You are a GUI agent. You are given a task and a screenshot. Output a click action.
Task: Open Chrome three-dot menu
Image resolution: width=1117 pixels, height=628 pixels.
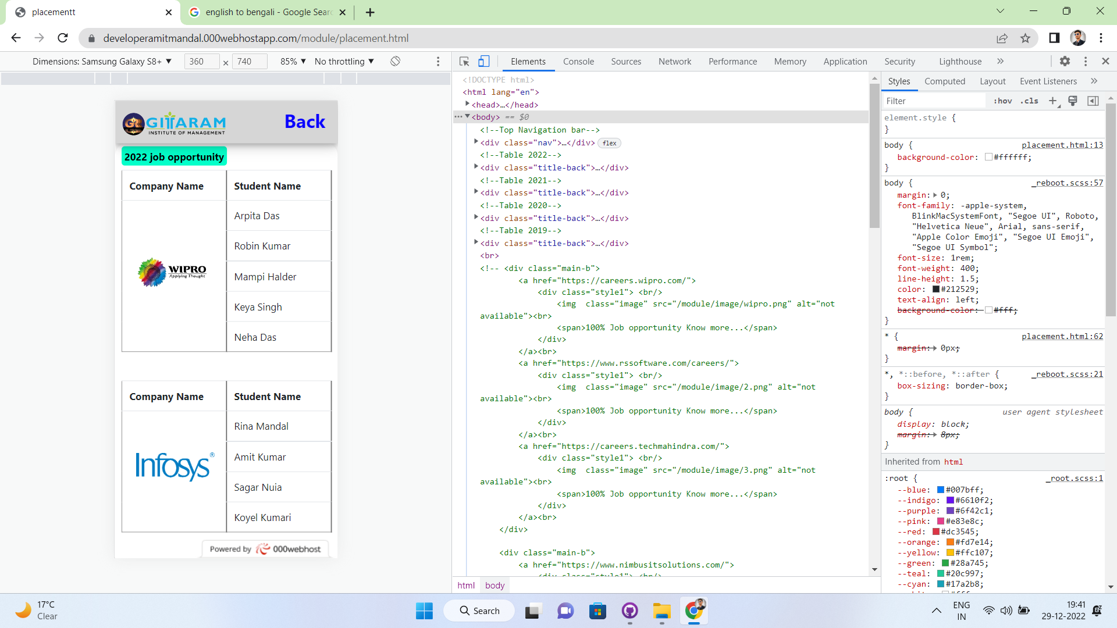pos(1101,38)
